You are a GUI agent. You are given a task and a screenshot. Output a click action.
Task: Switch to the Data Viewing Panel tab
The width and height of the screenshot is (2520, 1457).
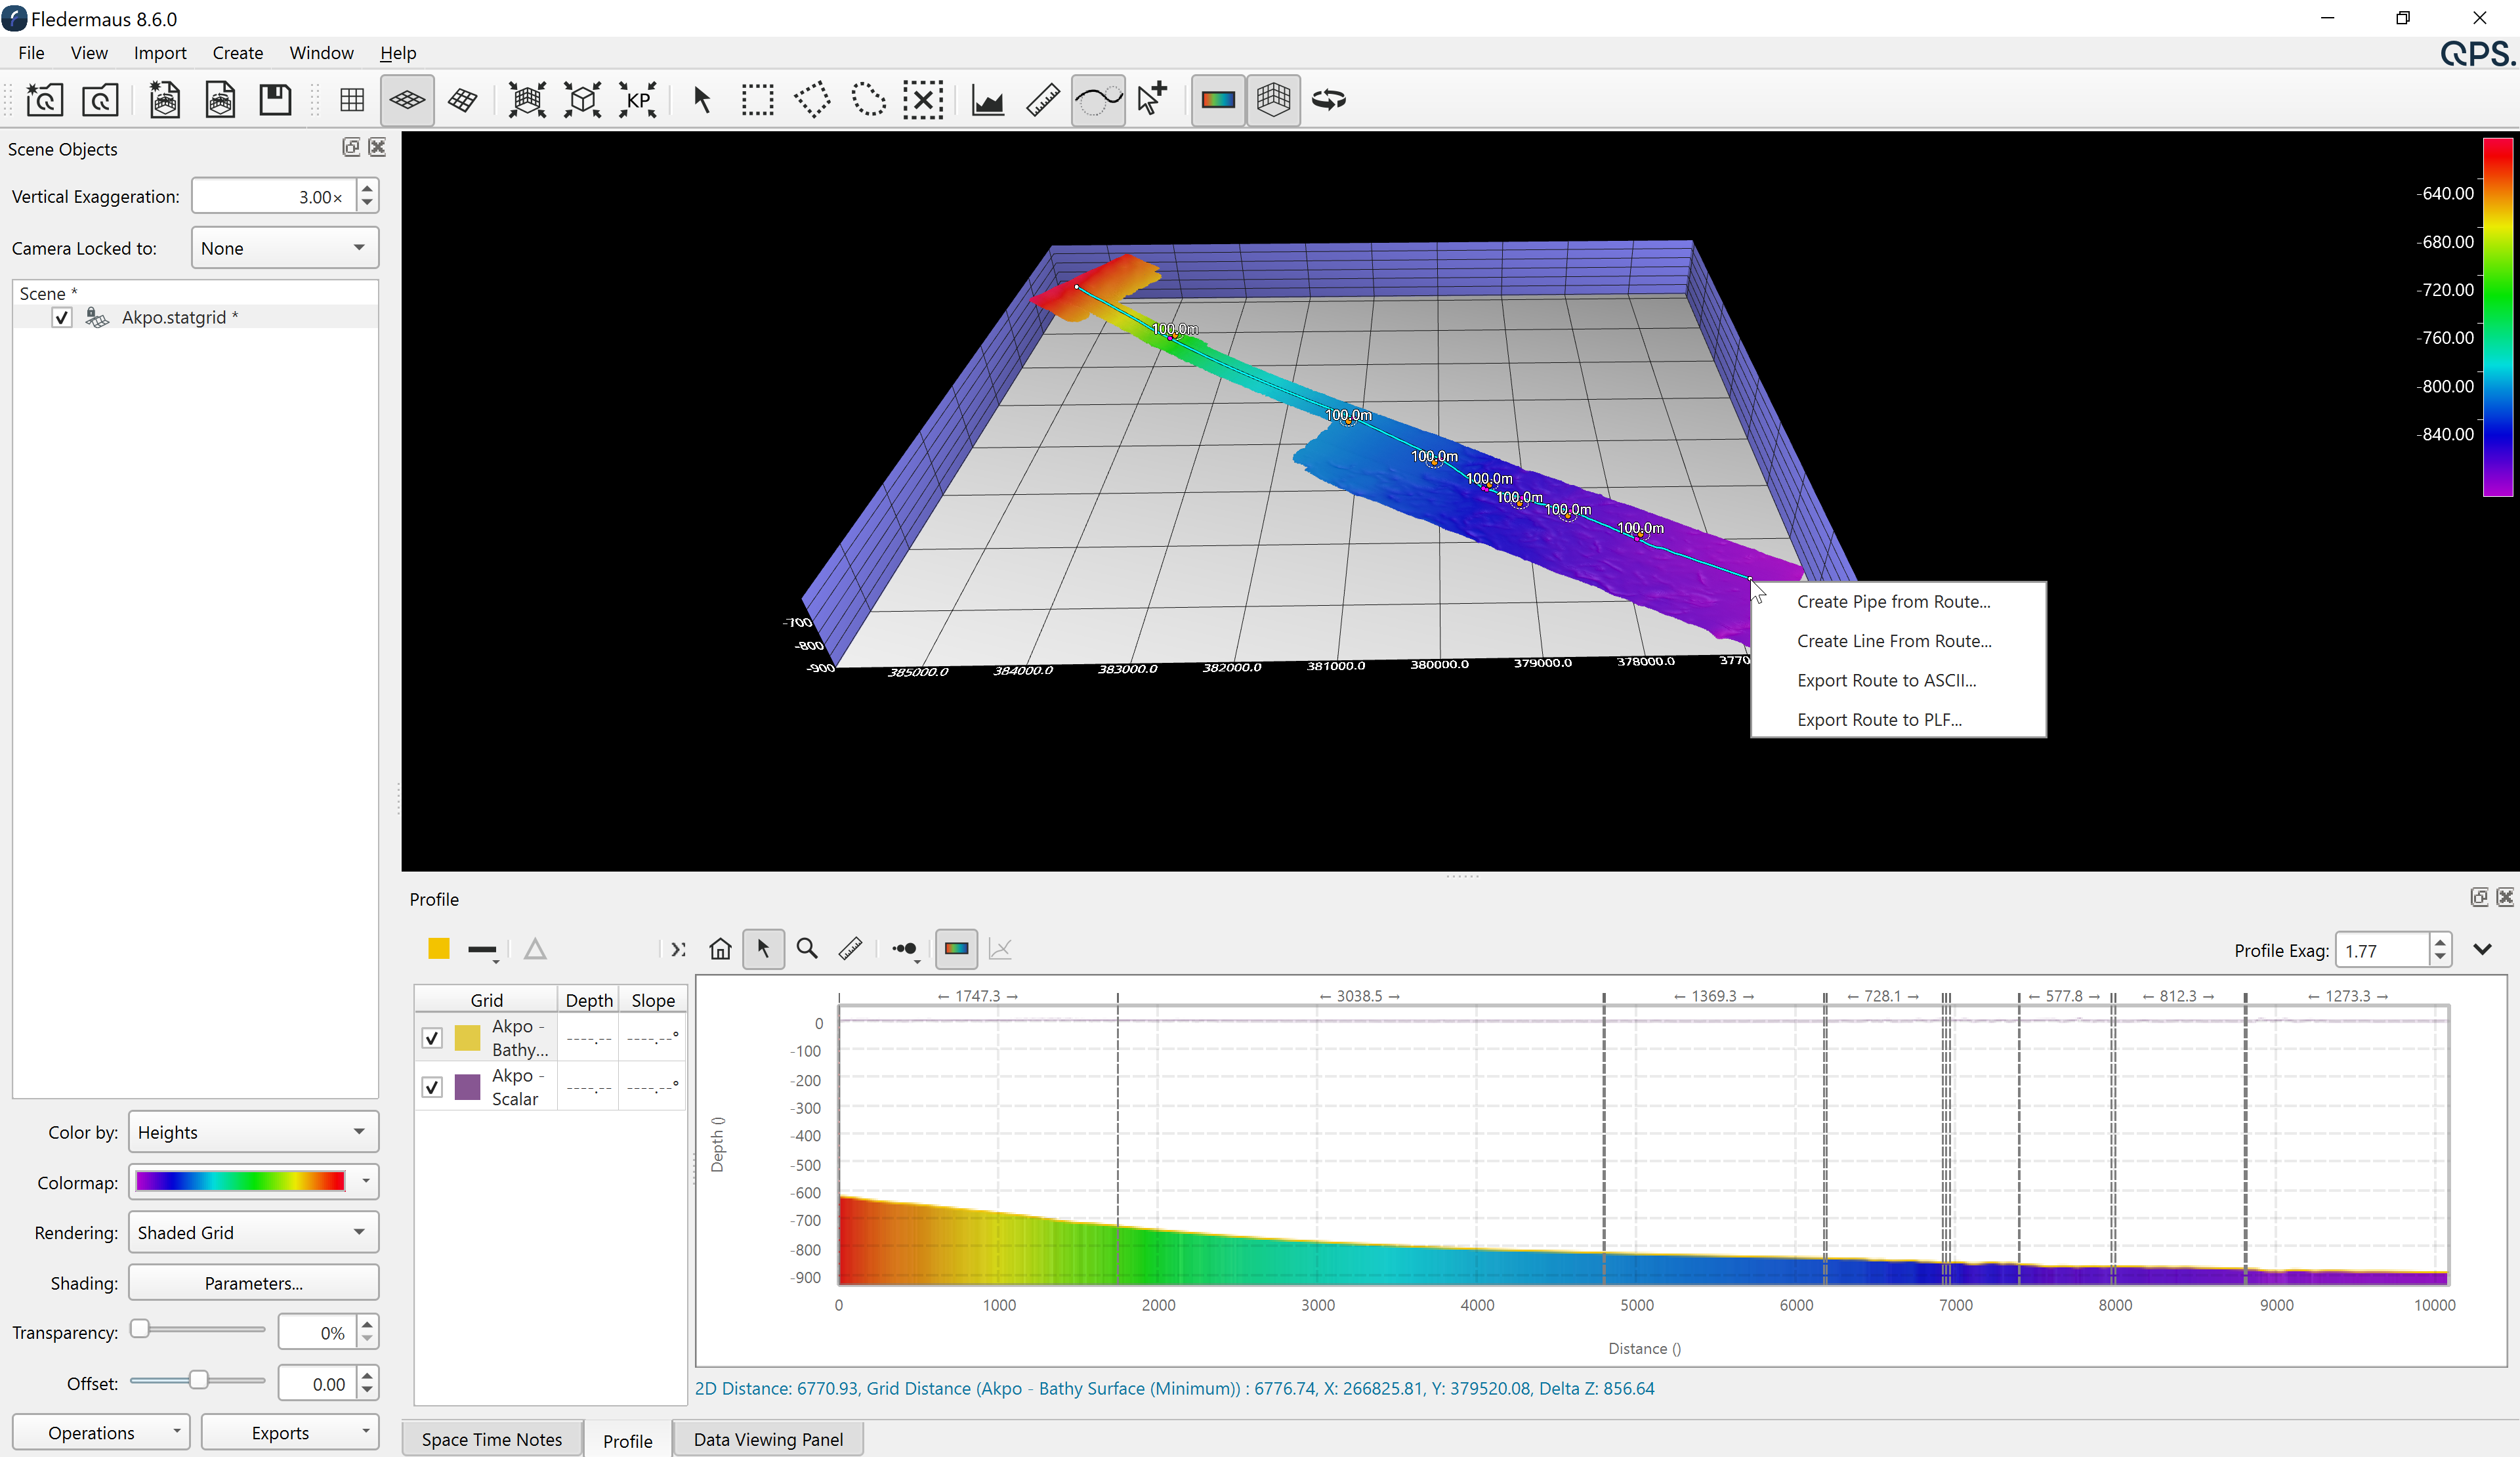(767, 1439)
